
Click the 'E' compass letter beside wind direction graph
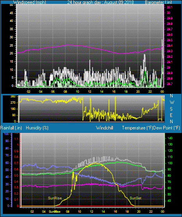[x=171, y=115]
